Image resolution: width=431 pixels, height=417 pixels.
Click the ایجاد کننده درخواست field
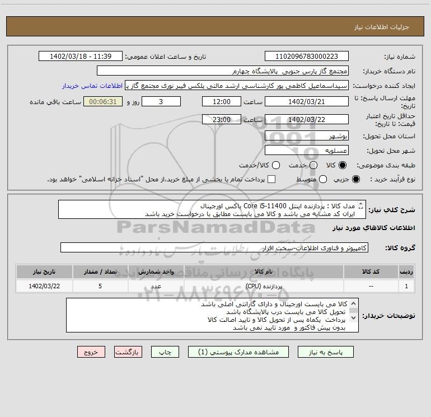(x=237, y=85)
